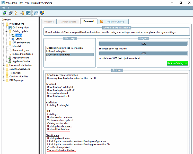Click the Translations folder icon
Image resolution: width=193 pixels, height=154 pixels.
pos(7,73)
